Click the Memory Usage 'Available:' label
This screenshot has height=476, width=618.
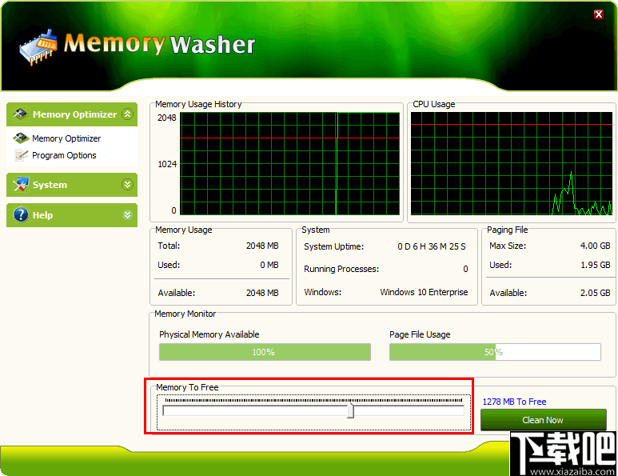tap(176, 293)
